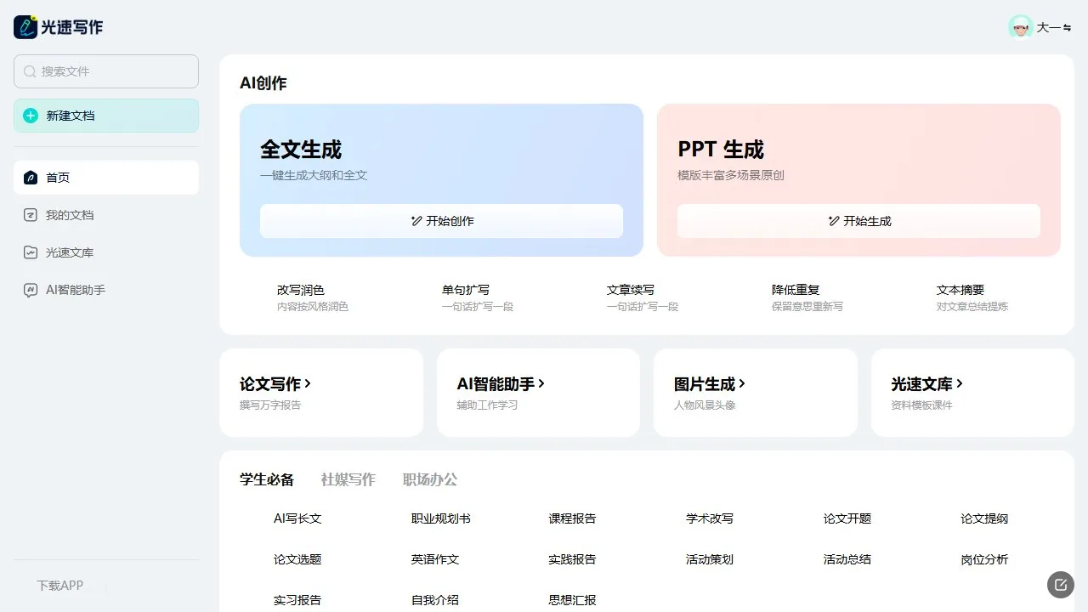This screenshot has height=612, width=1088.
Task: Click the AI智能助手 sidebar icon
Action: pos(31,290)
